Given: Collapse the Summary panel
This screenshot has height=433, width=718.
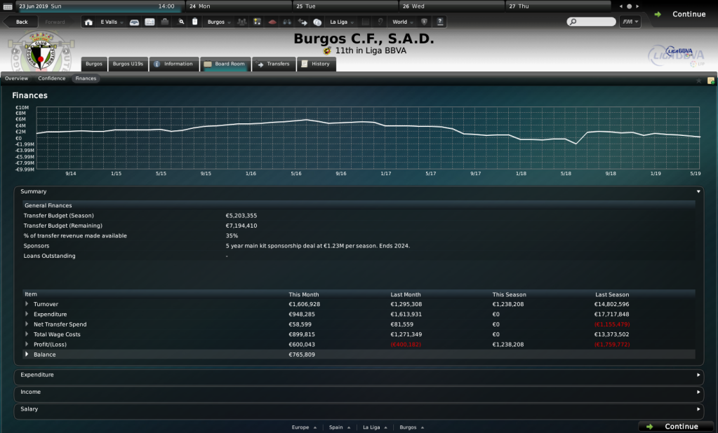Looking at the screenshot, I should [698, 191].
